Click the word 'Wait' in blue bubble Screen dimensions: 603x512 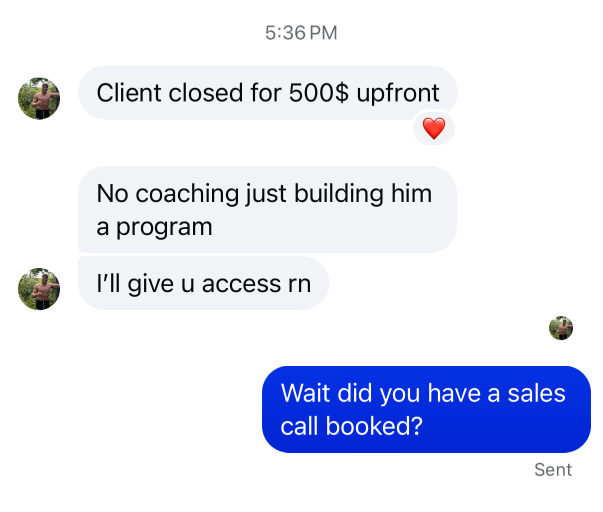point(305,393)
